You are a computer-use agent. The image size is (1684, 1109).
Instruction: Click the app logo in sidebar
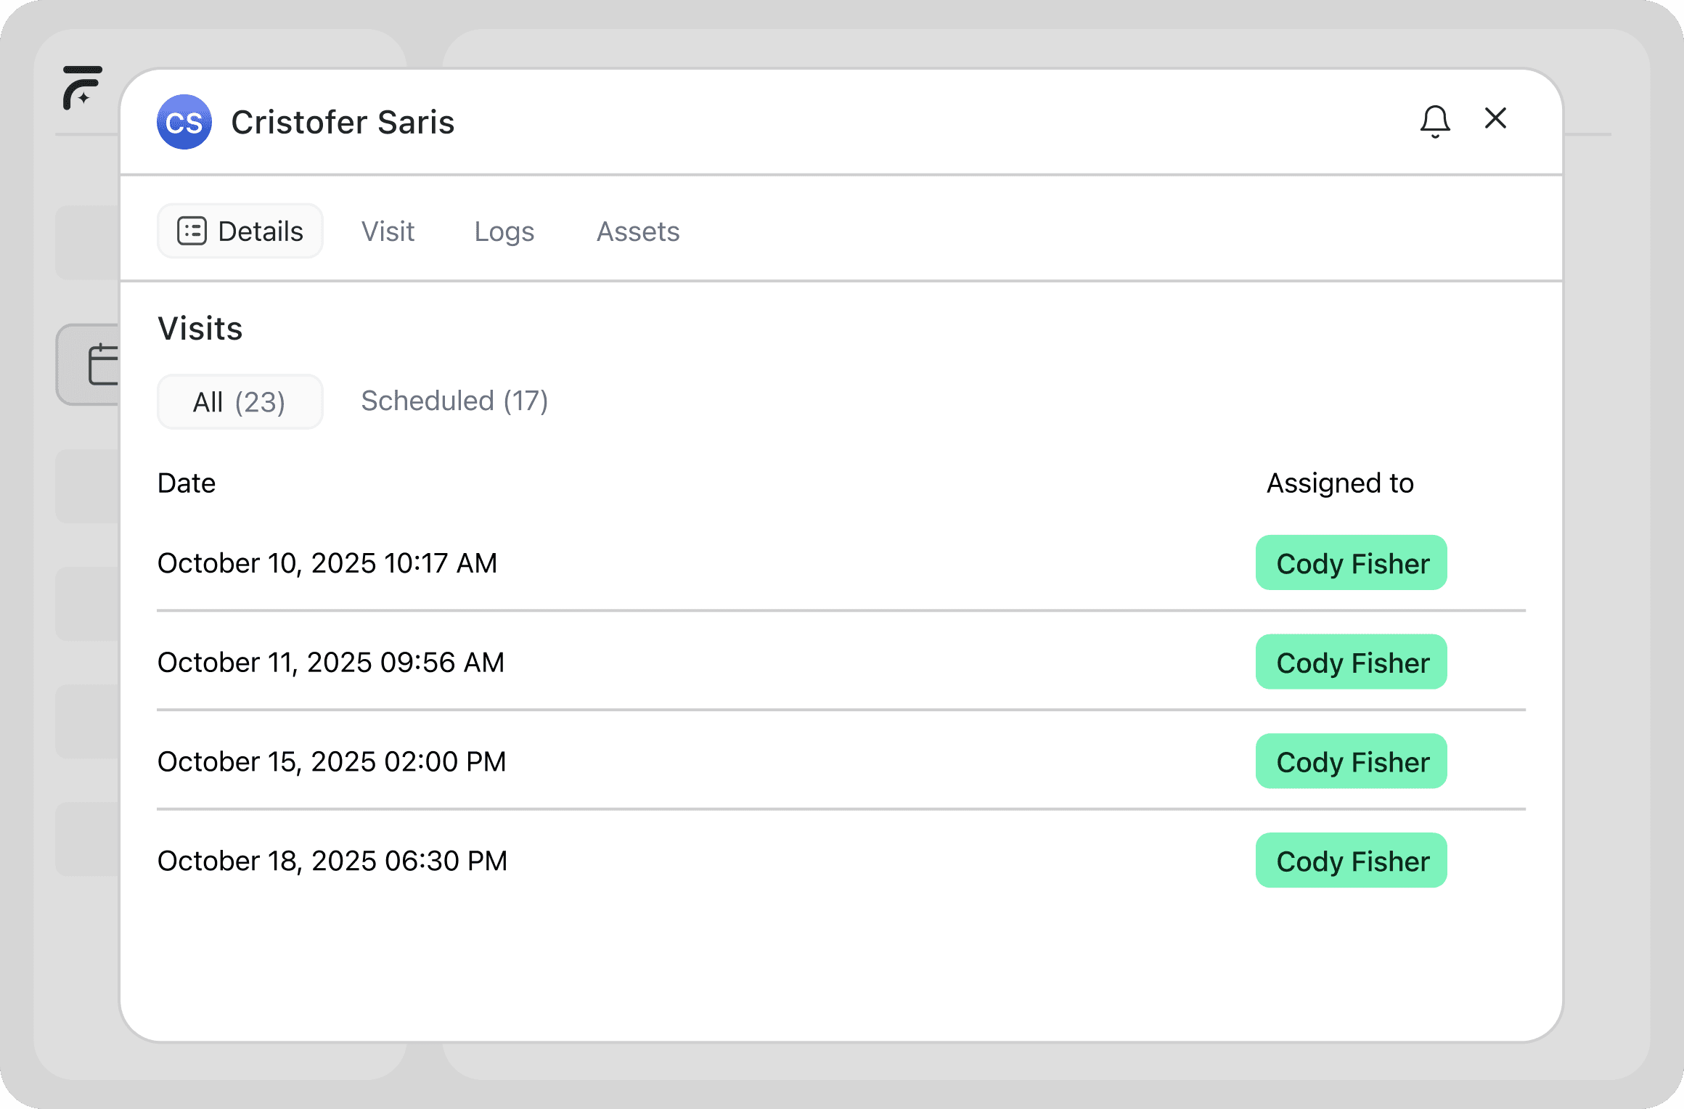point(82,87)
